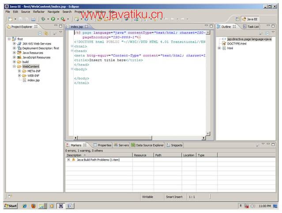Open the Search menu

click(67, 11)
